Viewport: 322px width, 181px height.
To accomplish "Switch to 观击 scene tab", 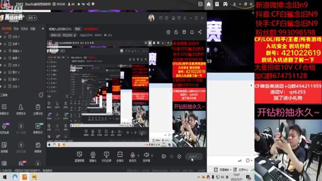I will (x=16, y=29).
